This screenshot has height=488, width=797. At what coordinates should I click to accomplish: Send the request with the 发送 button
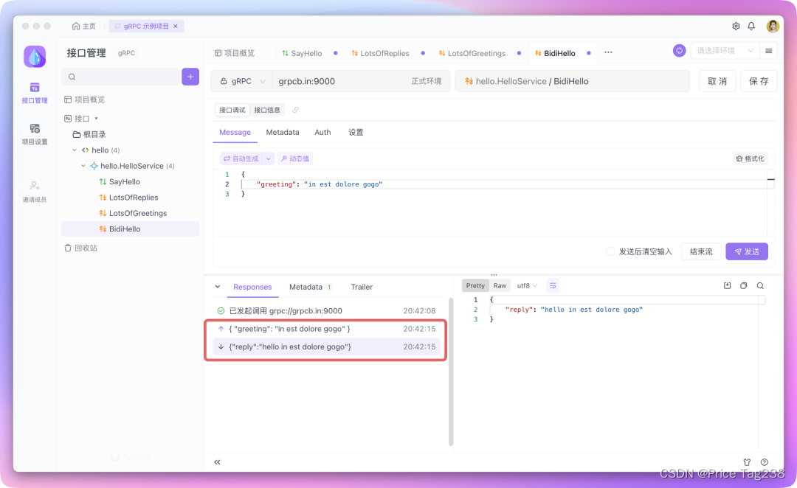tap(747, 251)
